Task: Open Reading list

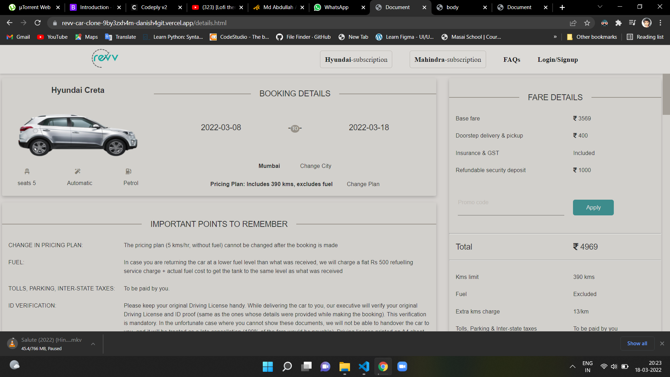Action: tap(645, 37)
